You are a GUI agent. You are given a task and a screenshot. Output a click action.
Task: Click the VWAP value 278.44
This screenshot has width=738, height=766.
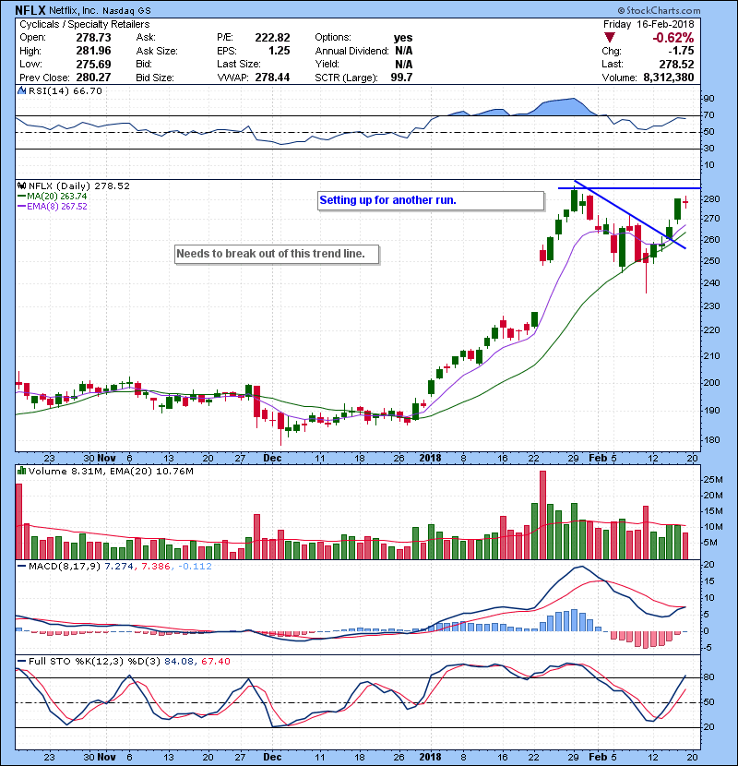click(272, 78)
